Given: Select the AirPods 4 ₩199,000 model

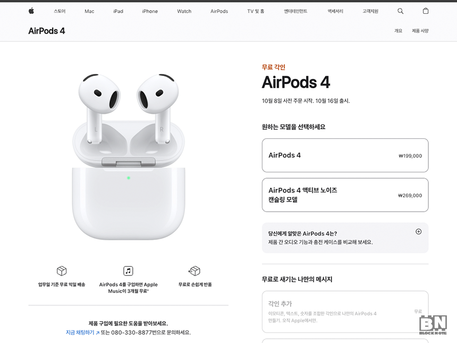Looking at the screenshot, I should click(345, 155).
